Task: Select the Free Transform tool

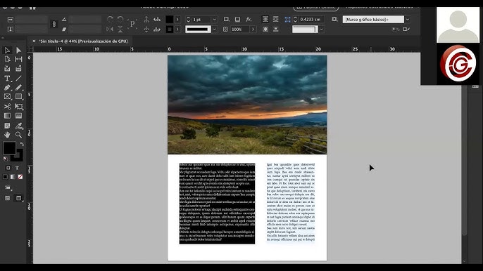Action: point(18,107)
